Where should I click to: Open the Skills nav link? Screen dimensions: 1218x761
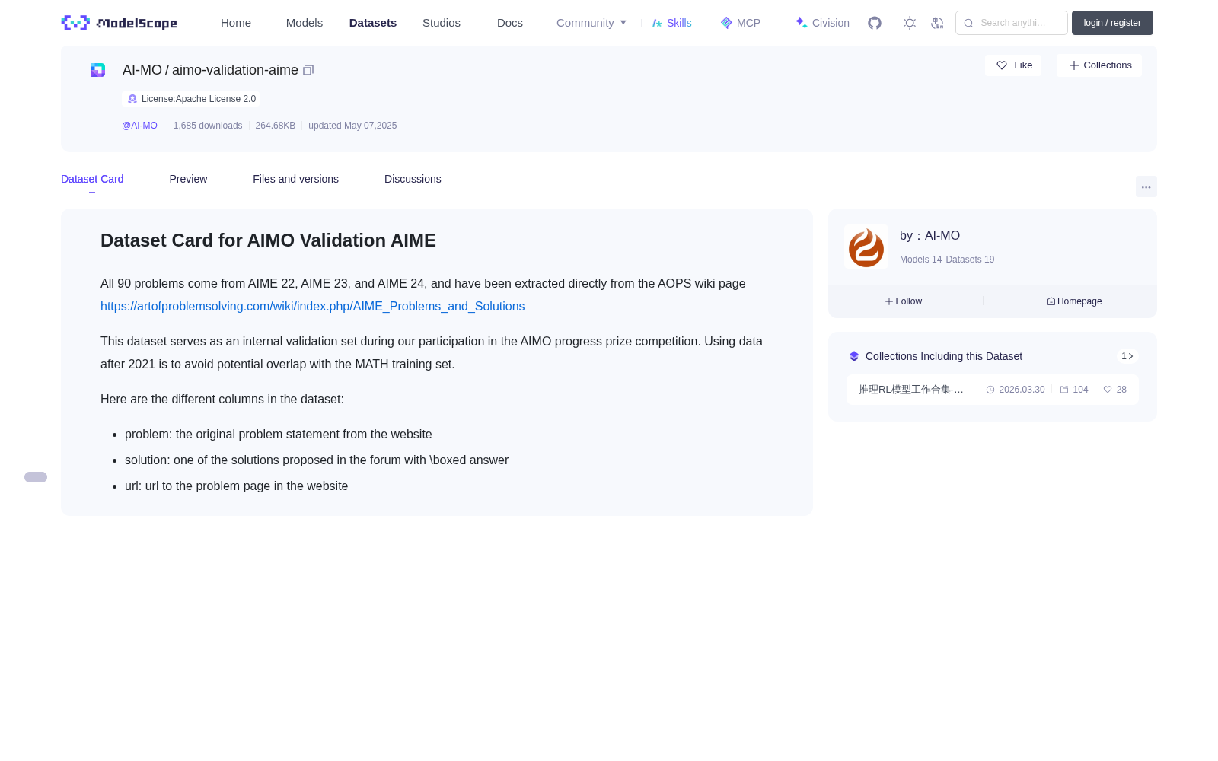(671, 23)
